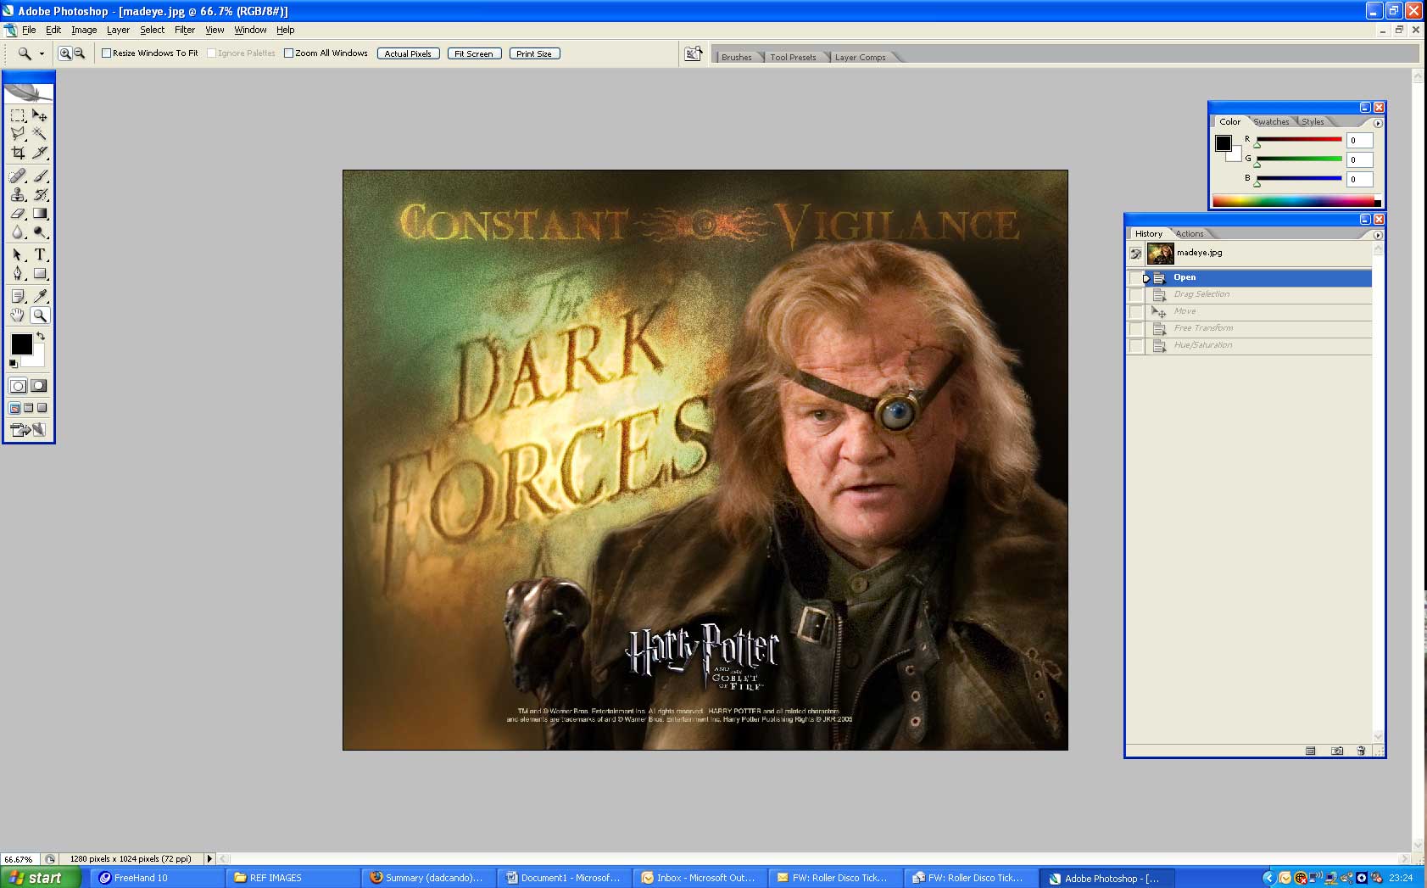The width and height of the screenshot is (1427, 888).
Task: Open the Filter menu
Action: [x=185, y=30]
